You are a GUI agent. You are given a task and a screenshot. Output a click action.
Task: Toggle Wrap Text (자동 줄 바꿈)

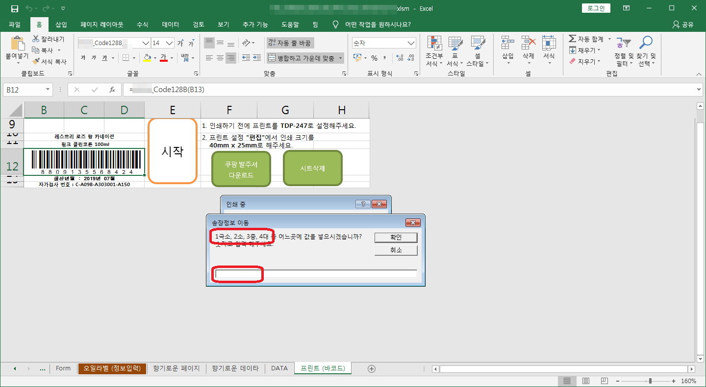click(289, 43)
